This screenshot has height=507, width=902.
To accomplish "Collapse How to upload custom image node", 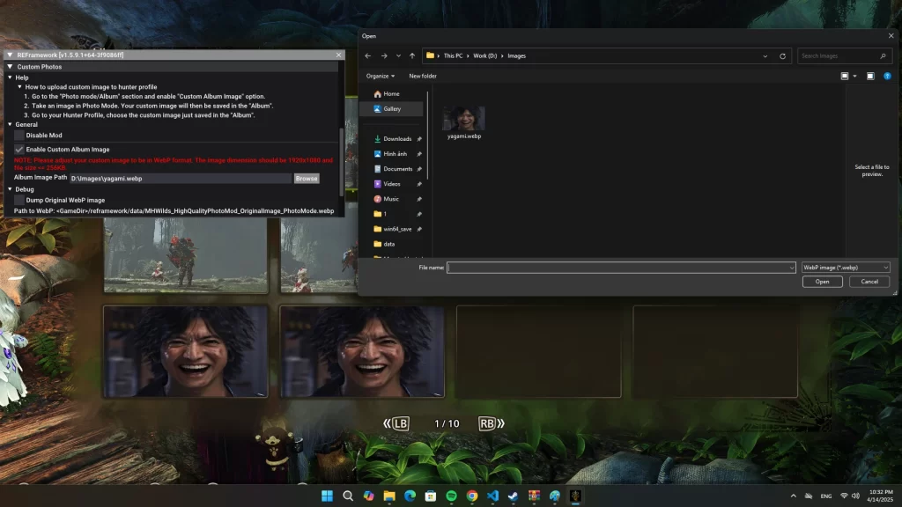I will click(x=19, y=87).
